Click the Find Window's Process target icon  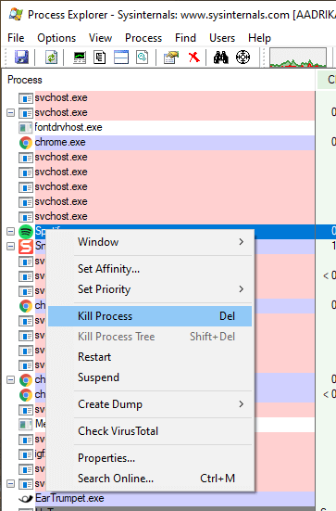coord(243,57)
